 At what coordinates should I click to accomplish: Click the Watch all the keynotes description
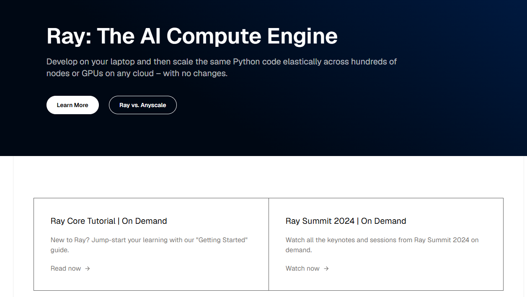(x=382, y=245)
